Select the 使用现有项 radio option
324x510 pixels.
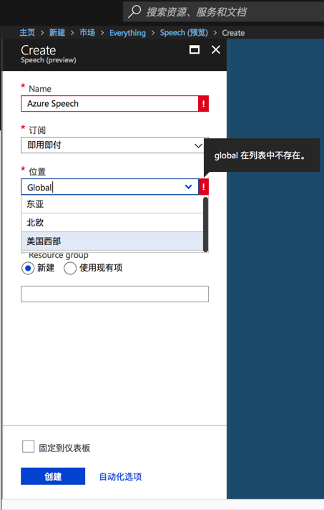[x=70, y=269]
